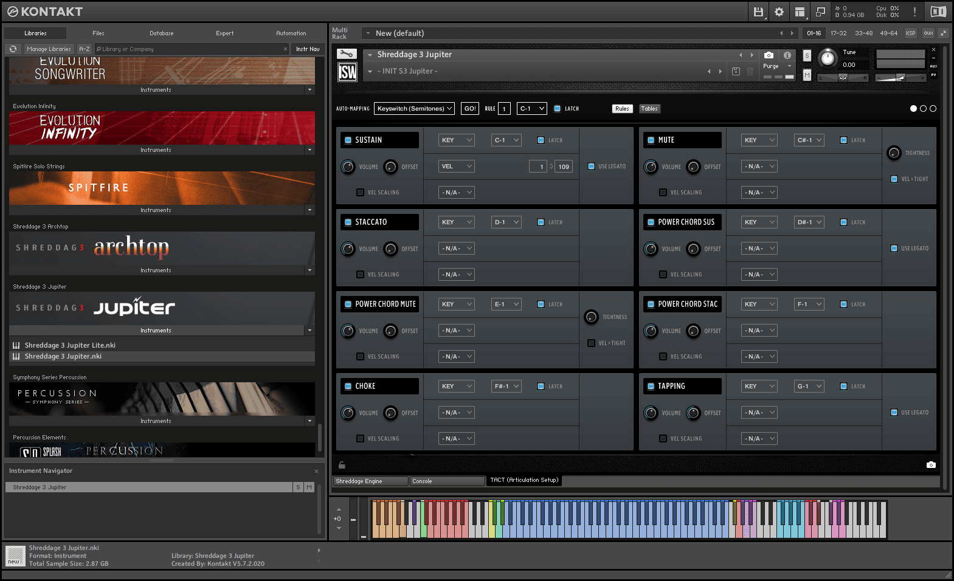954x581 pixels.
Task: Click the Tables button
Action: [x=649, y=109]
